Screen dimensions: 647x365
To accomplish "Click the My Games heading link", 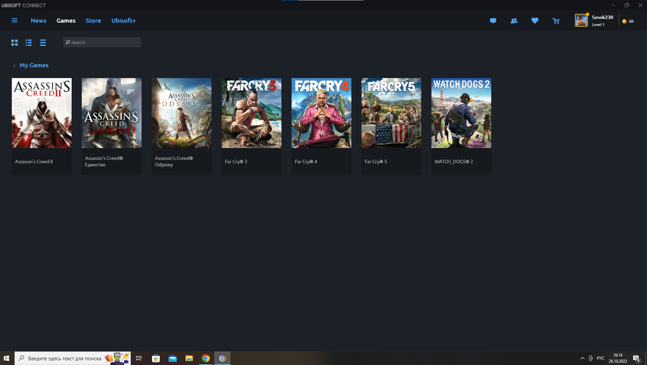I will tap(34, 65).
